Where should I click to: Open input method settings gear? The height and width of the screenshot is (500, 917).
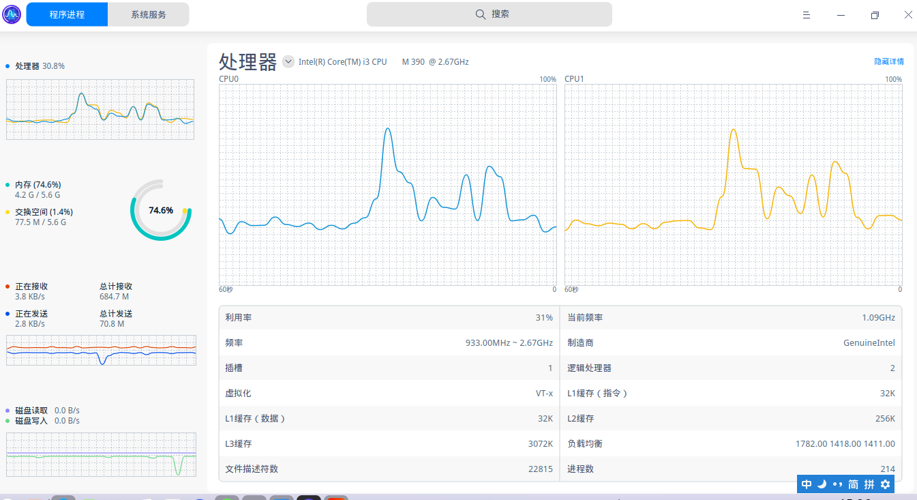[886, 484]
